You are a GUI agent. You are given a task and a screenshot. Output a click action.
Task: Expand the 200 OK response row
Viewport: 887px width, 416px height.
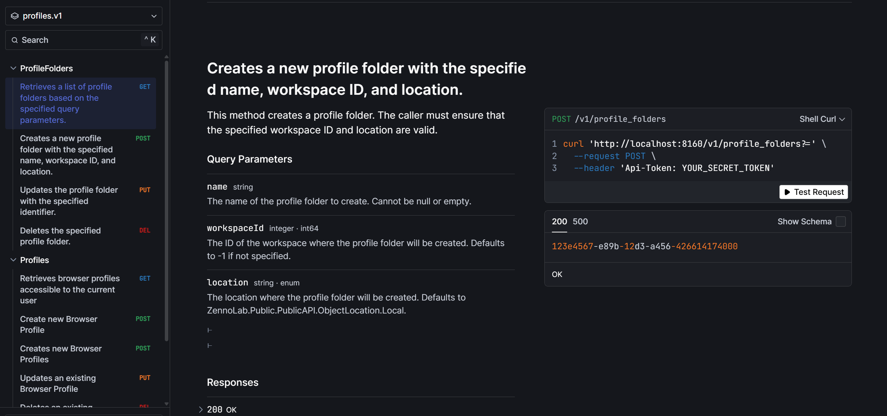(201, 409)
